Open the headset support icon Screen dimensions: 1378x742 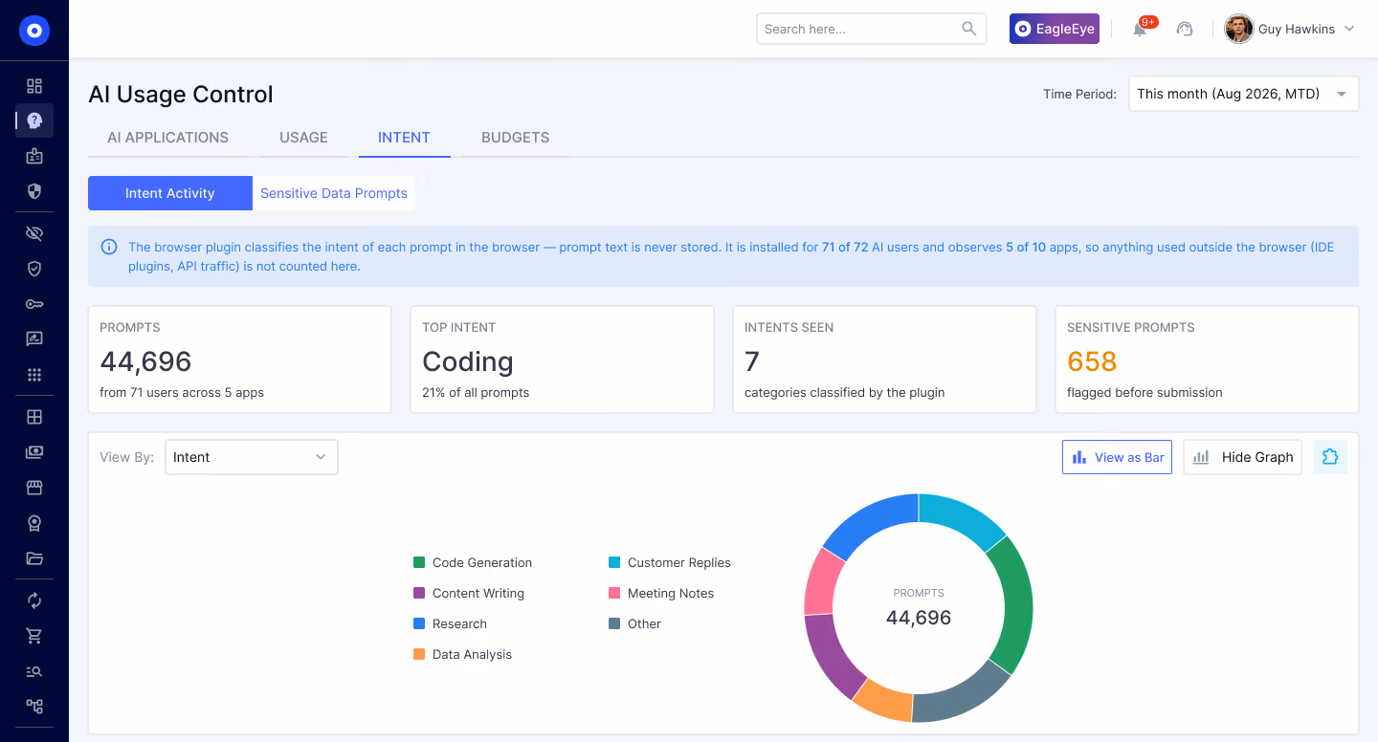(1185, 29)
